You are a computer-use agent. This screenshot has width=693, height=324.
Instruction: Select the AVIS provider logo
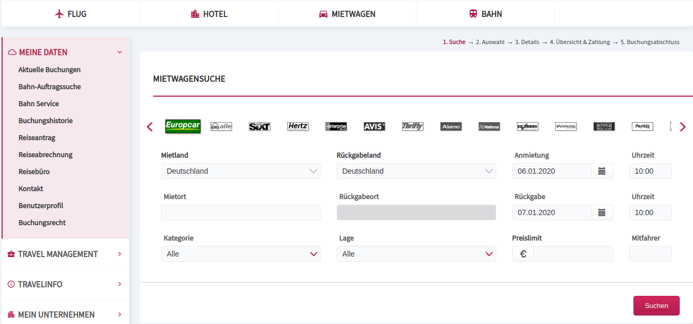(x=374, y=126)
